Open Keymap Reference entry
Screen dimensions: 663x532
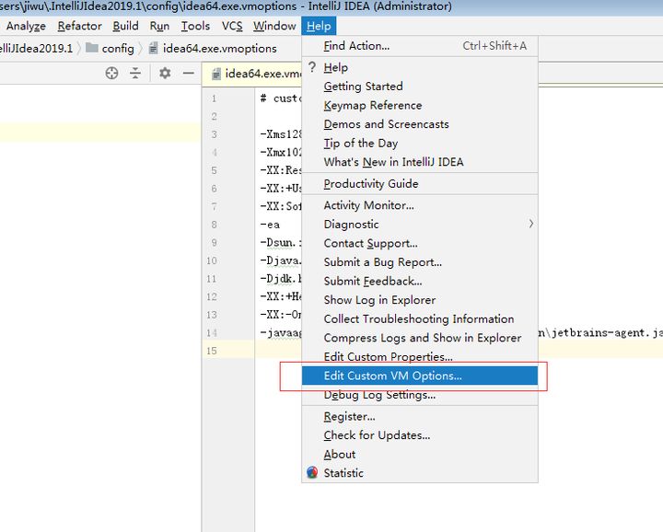coord(372,106)
